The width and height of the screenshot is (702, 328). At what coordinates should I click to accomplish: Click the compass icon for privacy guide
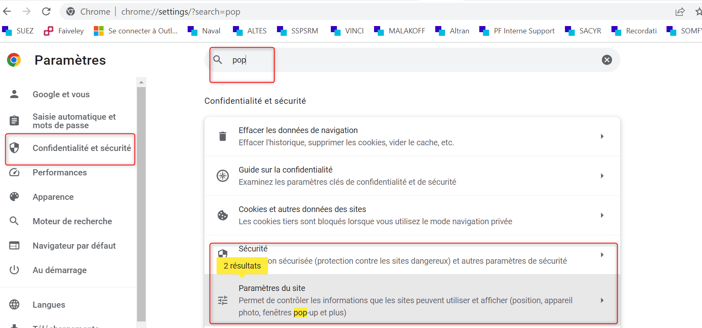(223, 176)
